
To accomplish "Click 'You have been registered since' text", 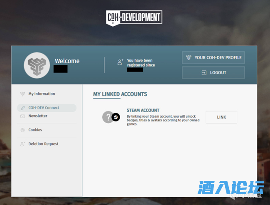I will (x=141, y=63).
